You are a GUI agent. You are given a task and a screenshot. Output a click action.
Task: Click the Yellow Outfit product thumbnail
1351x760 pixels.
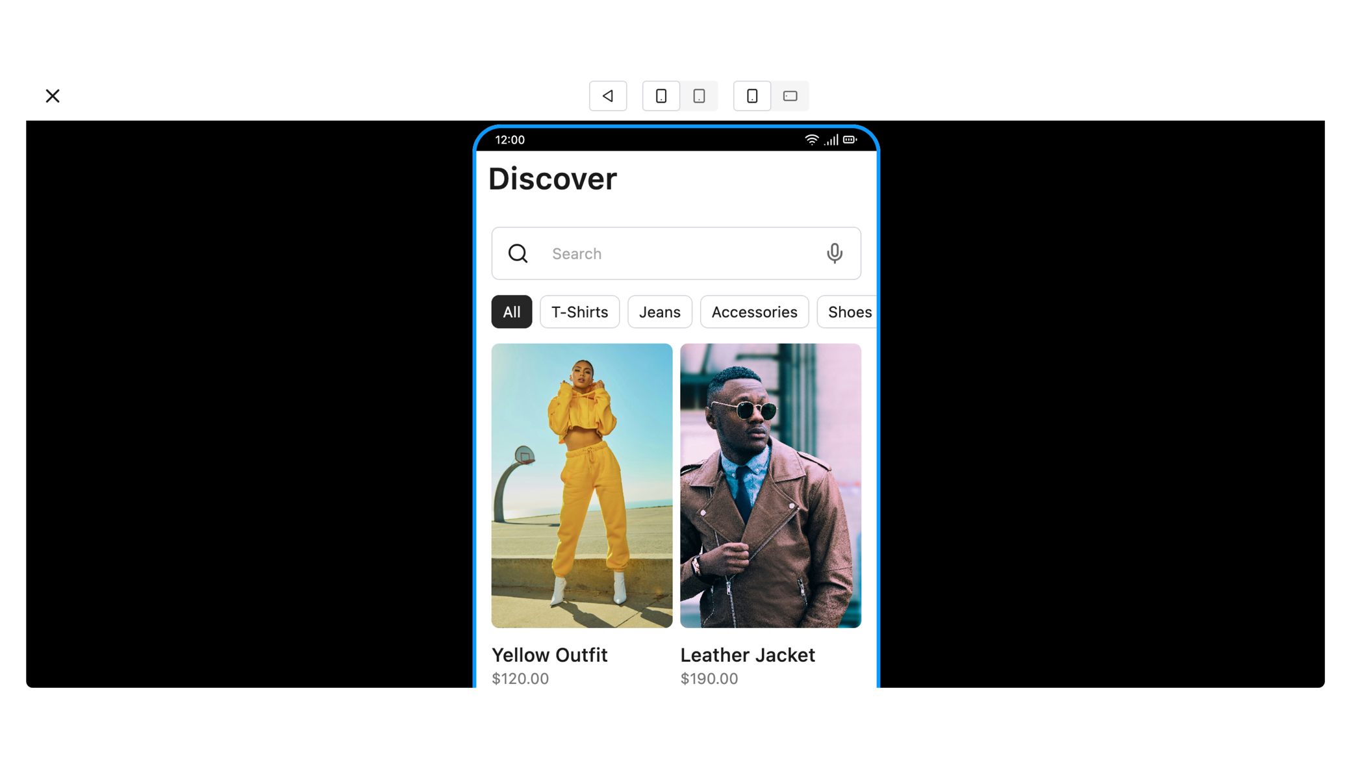point(582,485)
